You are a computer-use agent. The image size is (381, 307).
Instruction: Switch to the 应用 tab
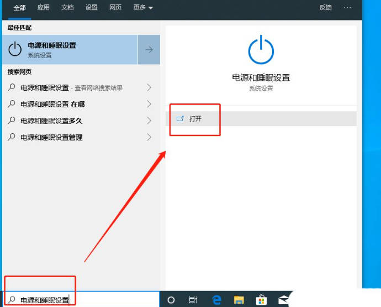pyautogui.click(x=44, y=8)
